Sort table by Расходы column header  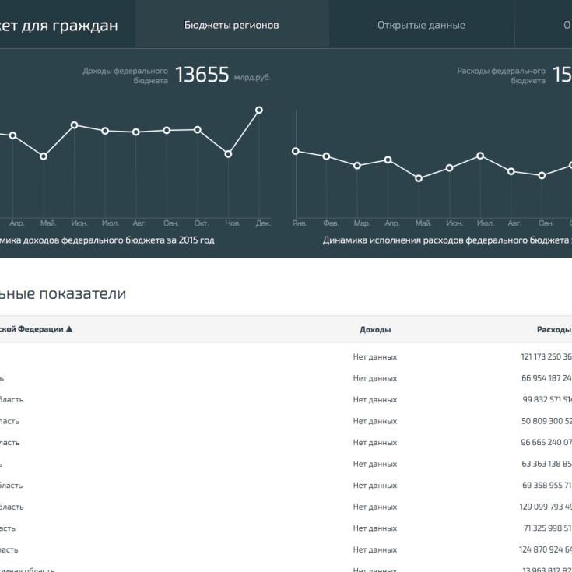click(554, 329)
